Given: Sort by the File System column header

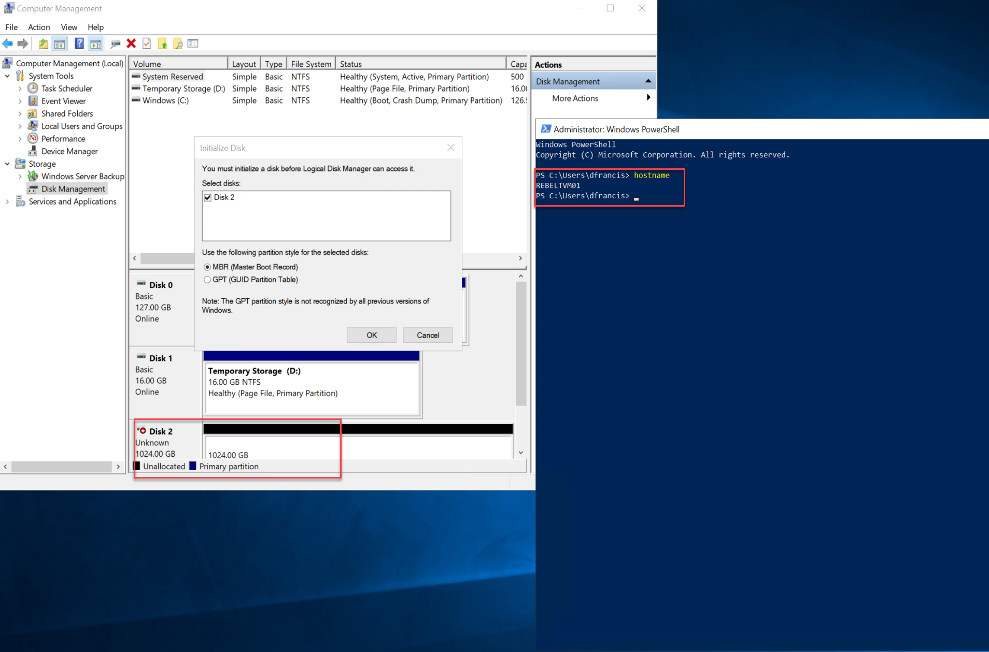Looking at the screenshot, I should 311,64.
